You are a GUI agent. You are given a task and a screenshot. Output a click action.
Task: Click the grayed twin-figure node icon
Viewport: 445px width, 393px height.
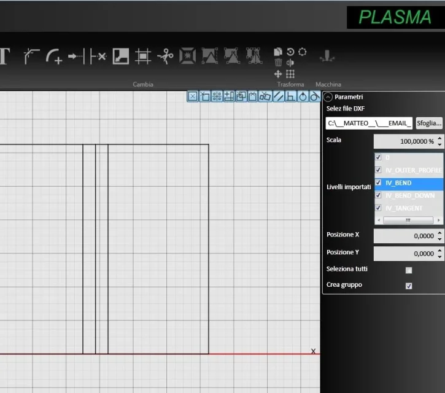[x=253, y=56]
